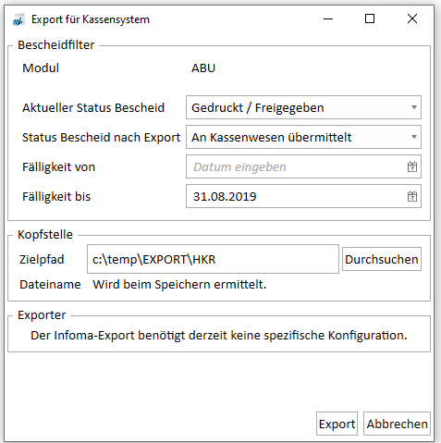Minimize the Export für Kassensystem window
Image resolution: width=441 pixels, height=443 pixels.
(328, 19)
